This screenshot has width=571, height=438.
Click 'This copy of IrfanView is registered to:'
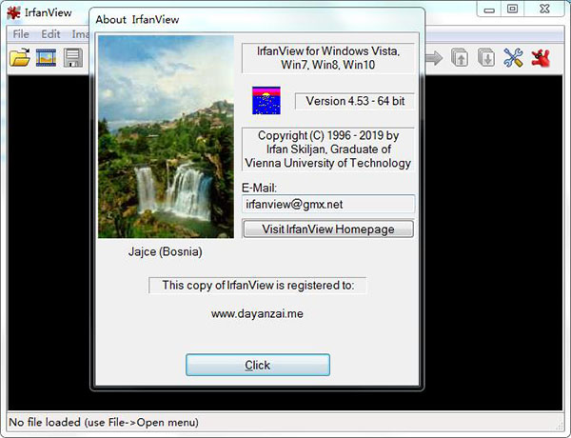tap(258, 285)
